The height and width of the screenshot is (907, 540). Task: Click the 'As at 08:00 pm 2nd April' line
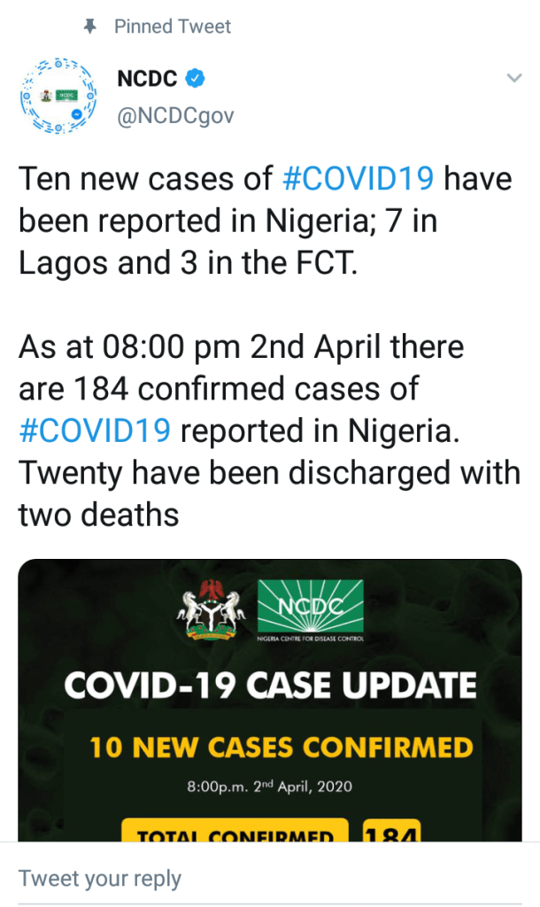pos(241,346)
